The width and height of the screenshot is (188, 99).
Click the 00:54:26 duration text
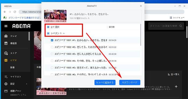(x=113, y=40)
